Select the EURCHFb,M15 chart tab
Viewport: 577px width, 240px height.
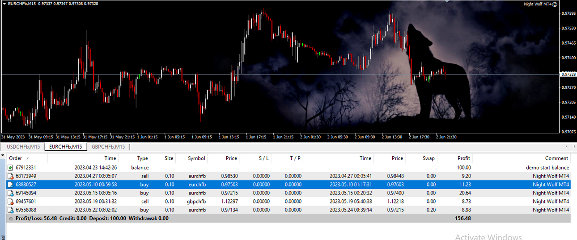point(65,147)
